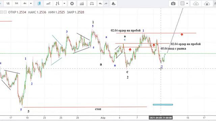Viewport: 216px width, 121px height.
Task: Select the light blue rectangle drawing
Action: click(163, 105)
